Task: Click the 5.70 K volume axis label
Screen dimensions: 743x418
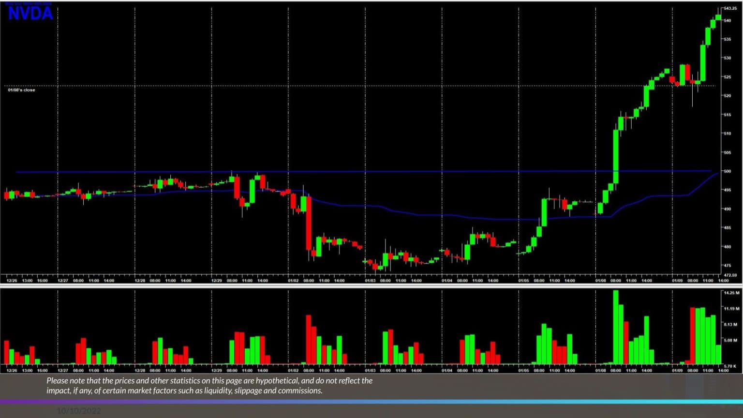Action: (729, 366)
